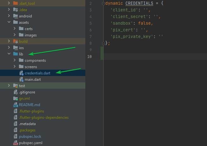The width and height of the screenshot is (207, 146).
Task: Select .packages in the project tree
Action: [43, 130]
